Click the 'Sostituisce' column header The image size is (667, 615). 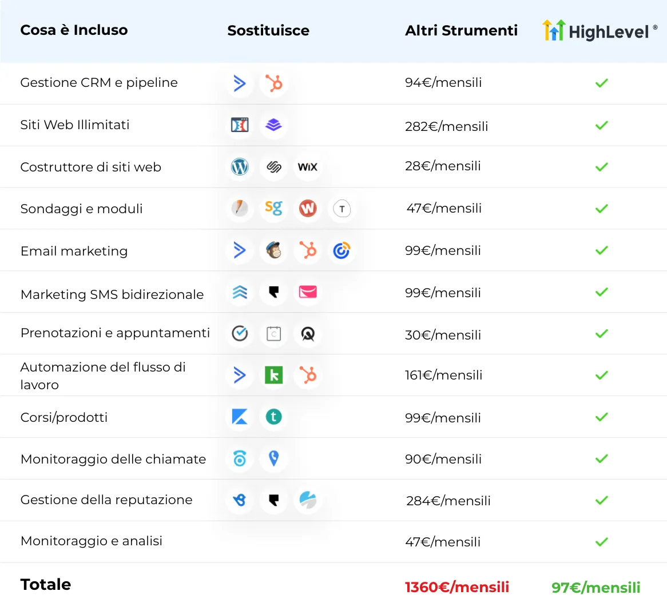pyautogui.click(x=268, y=31)
